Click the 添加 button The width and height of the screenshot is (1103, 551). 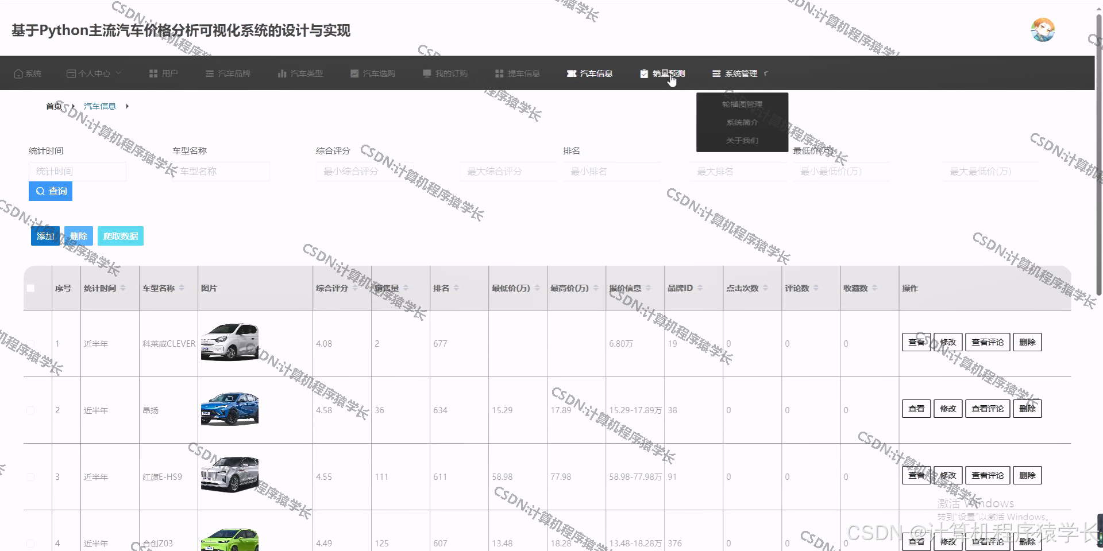pos(45,236)
